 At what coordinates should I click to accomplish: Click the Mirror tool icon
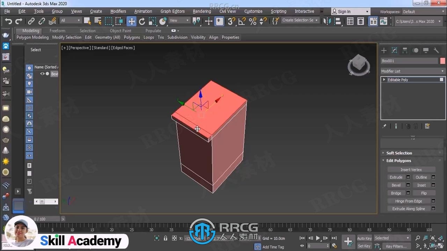point(327,21)
